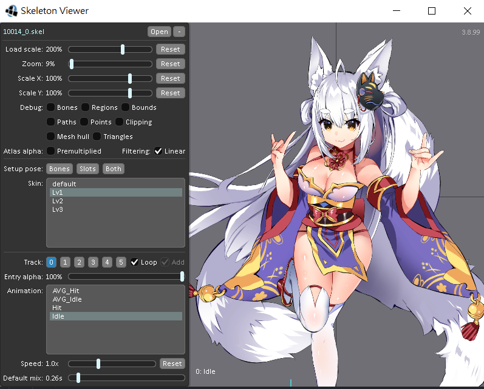Click the Default mix slider handle
The height and width of the screenshot is (389, 484).
click(78, 378)
